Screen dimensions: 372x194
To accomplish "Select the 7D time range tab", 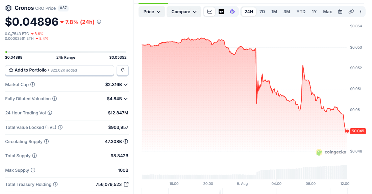I will click(x=262, y=11).
